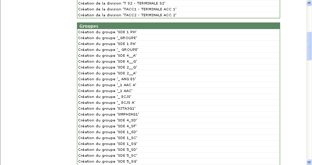Select the row for group '_1 AAC A'

coord(179,85)
